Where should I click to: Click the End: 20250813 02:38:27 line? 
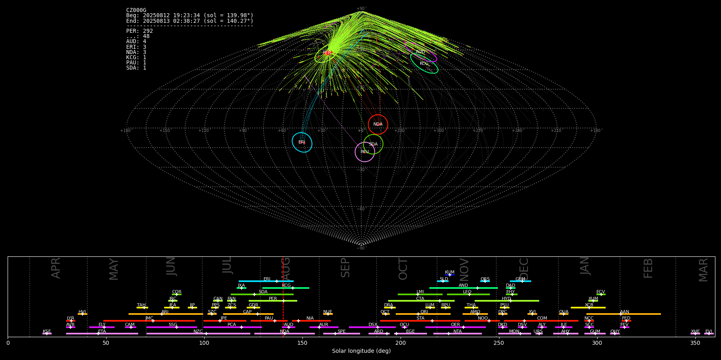(190, 21)
